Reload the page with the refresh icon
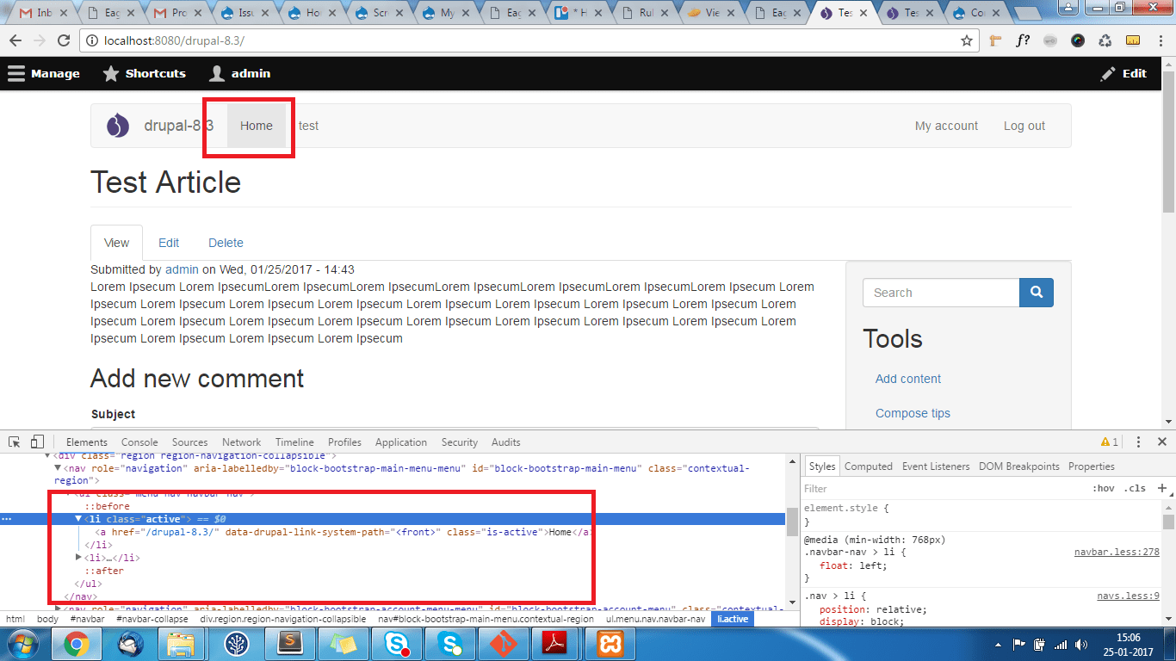 pos(63,40)
